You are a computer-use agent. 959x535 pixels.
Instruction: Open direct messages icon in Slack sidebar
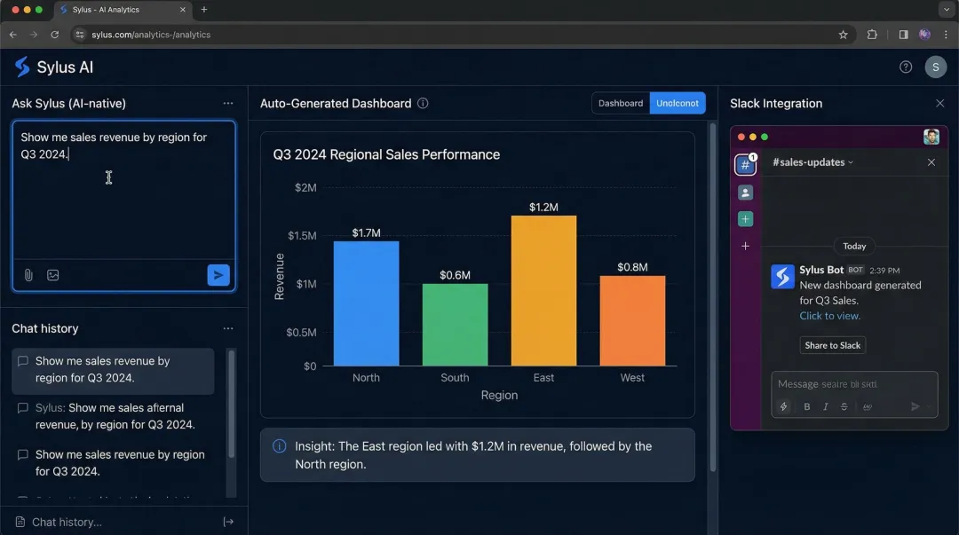745,192
